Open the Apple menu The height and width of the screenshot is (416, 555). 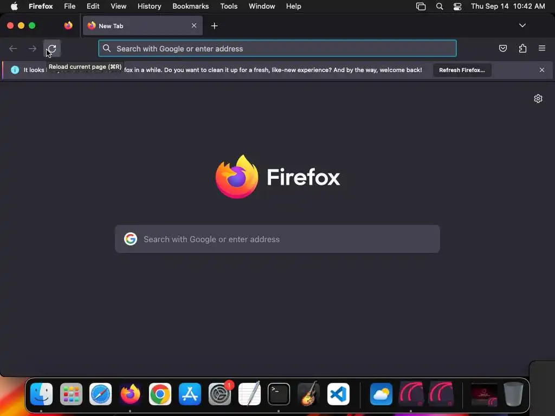(14, 6)
